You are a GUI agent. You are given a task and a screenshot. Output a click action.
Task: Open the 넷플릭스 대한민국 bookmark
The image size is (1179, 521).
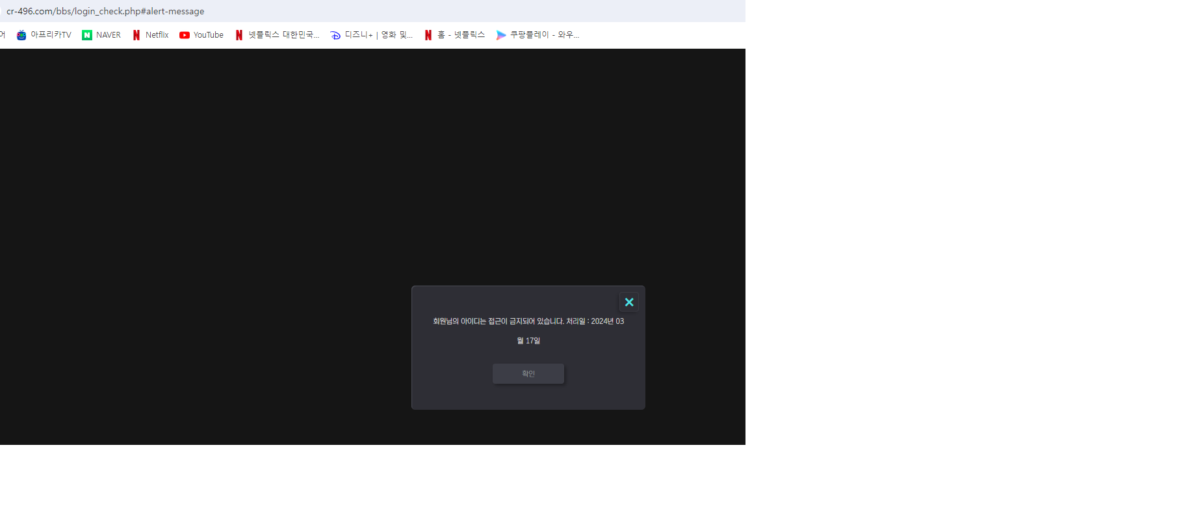[277, 35]
